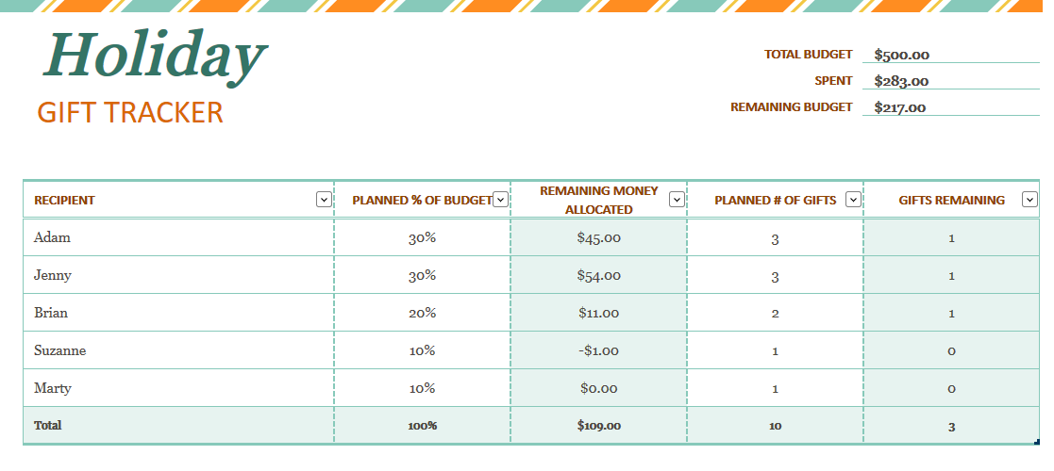Open the Recipient column filter dropdown
Screen dimensions: 1054x471
click(324, 200)
